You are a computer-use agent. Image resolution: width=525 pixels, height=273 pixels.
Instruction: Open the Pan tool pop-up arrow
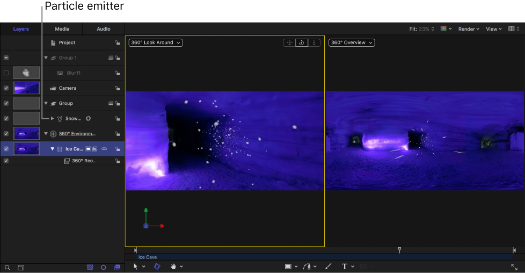point(181,267)
